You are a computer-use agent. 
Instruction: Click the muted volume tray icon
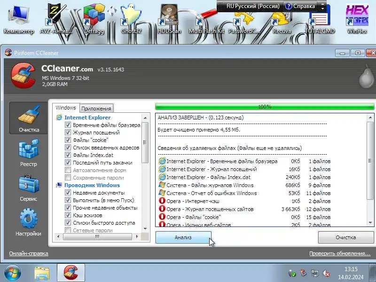click(x=326, y=273)
